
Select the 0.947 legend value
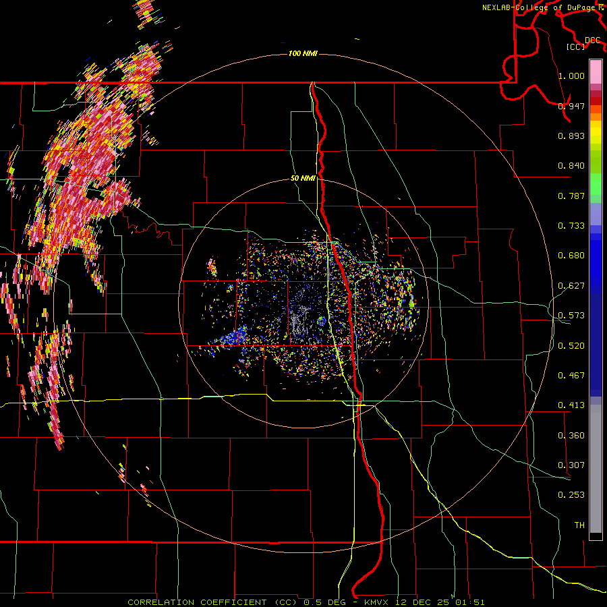pyautogui.click(x=571, y=106)
